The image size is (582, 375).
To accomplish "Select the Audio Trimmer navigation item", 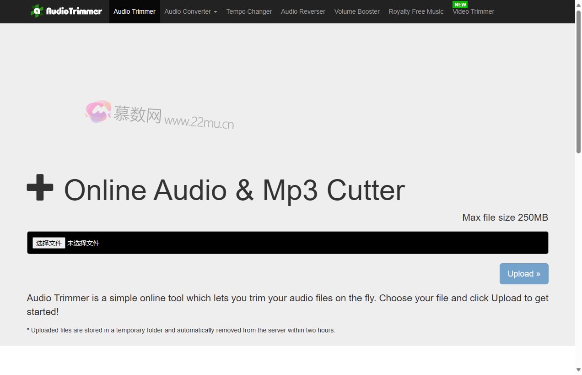I will pyautogui.click(x=135, y=11).
